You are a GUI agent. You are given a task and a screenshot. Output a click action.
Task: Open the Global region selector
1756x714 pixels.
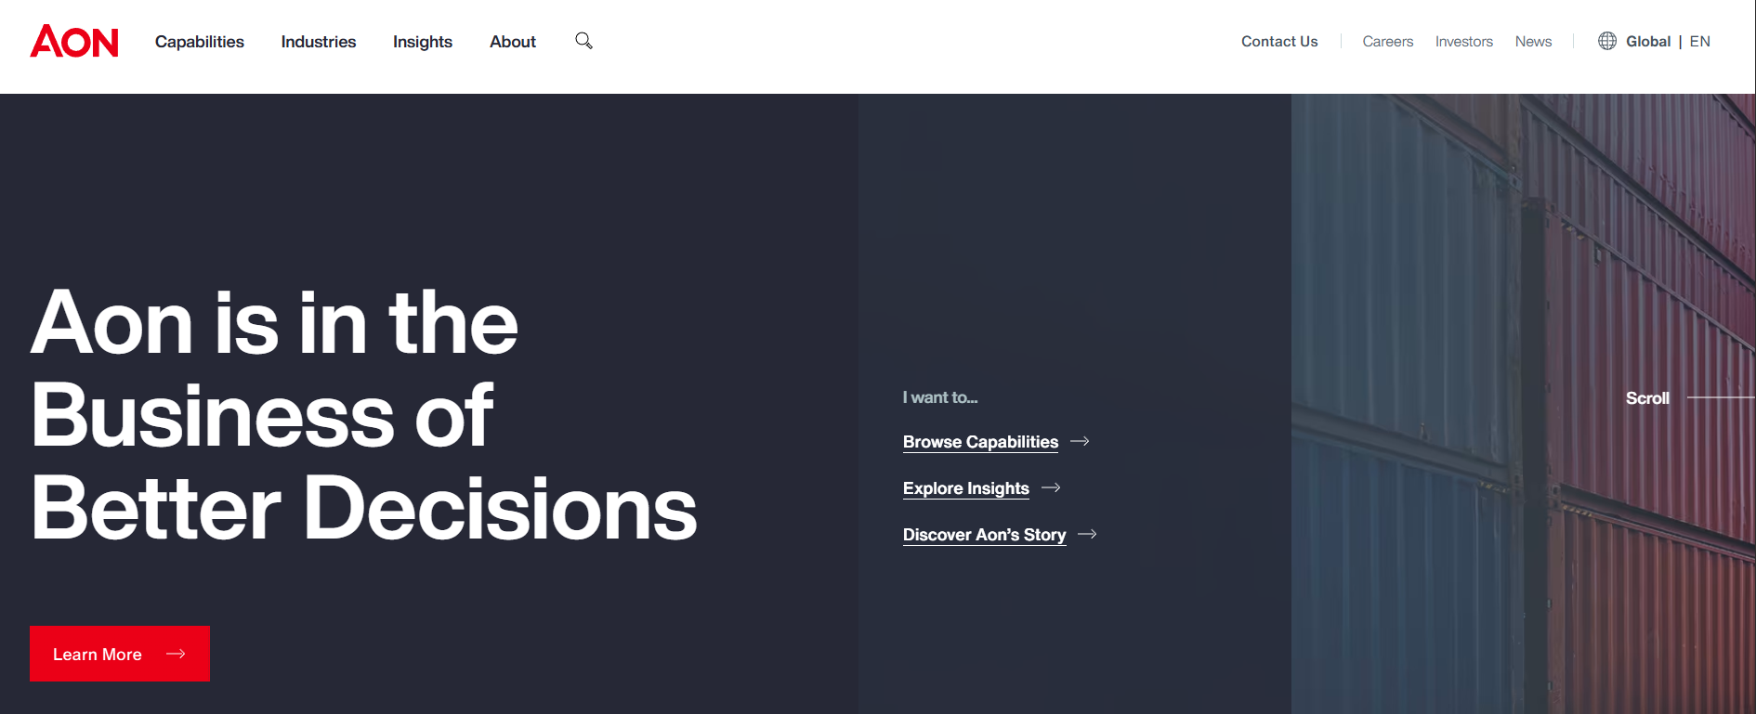coord(1648,41)
